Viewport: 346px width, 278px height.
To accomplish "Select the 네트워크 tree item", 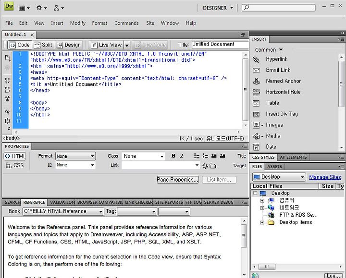I will 289,208.
